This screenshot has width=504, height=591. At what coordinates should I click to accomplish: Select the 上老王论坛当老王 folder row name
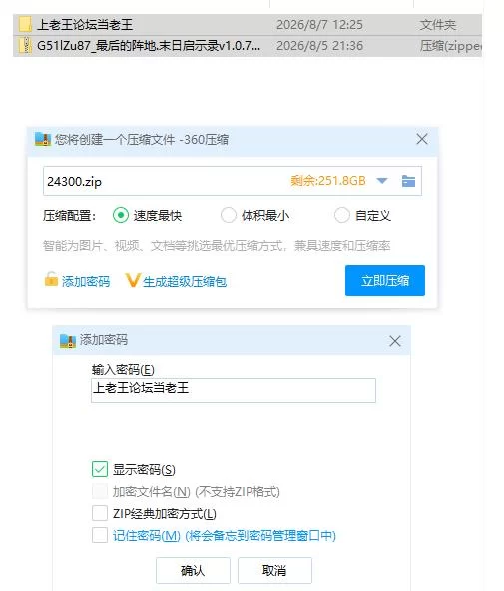tap(85, 25)
